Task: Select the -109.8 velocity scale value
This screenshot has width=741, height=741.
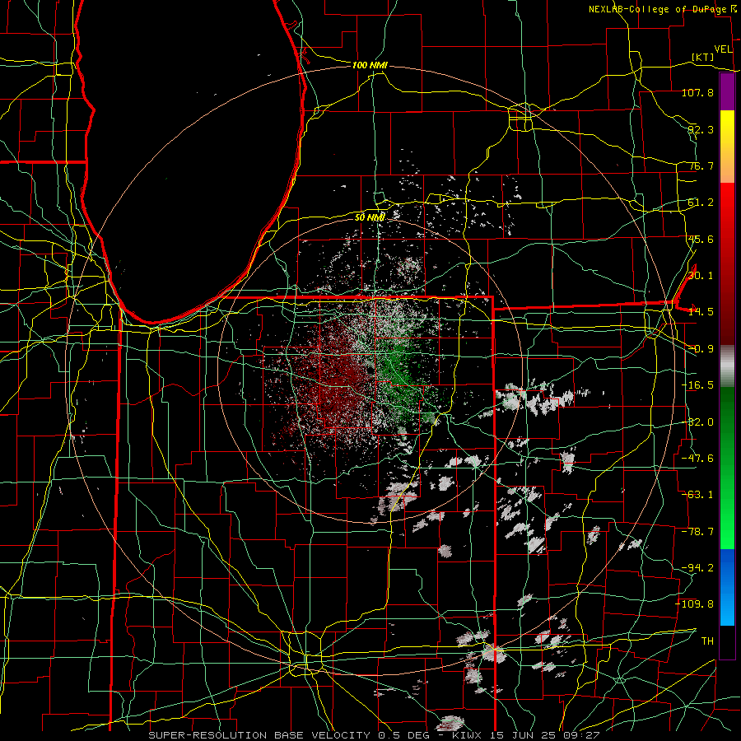Action: tap(695, 604)
